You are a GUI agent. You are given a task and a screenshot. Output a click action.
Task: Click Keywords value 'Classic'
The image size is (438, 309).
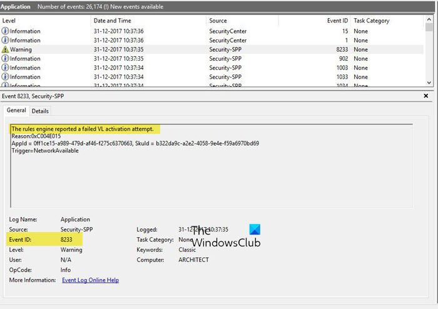click(187, 250)
